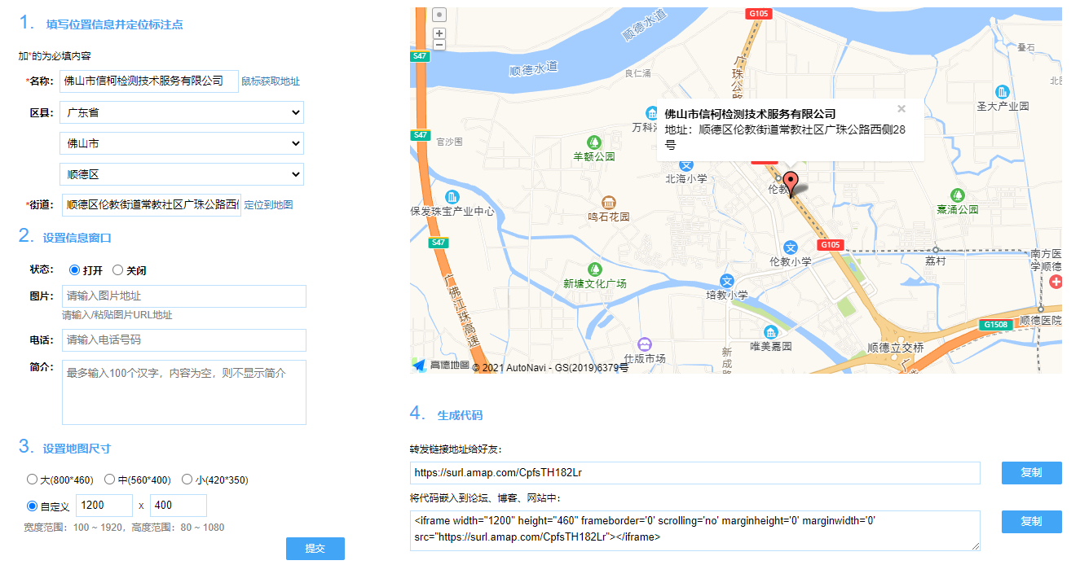
Task: Select the 万科 building icon on map
Action: (652, 112)
